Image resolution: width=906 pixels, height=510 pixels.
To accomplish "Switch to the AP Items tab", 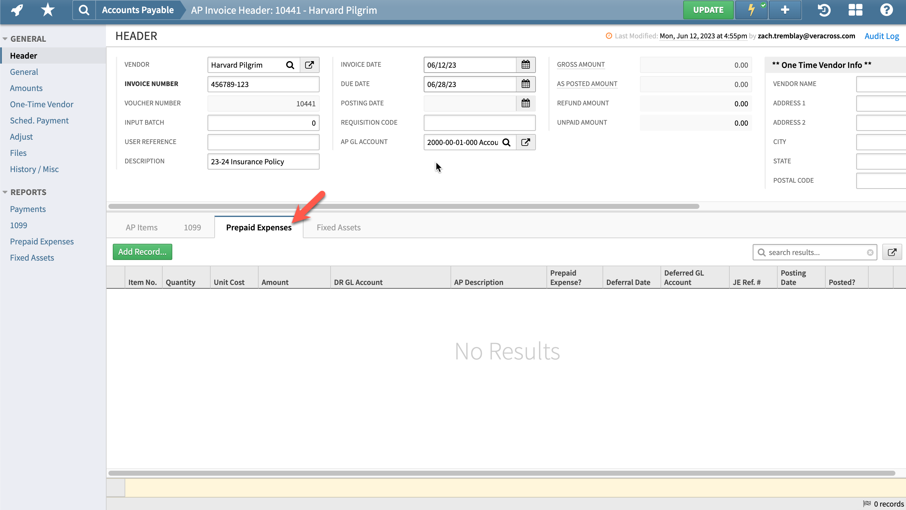I will (x=141, y=227).
